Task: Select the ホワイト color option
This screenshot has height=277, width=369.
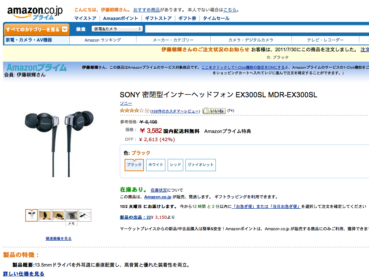Action: [155, 165]
